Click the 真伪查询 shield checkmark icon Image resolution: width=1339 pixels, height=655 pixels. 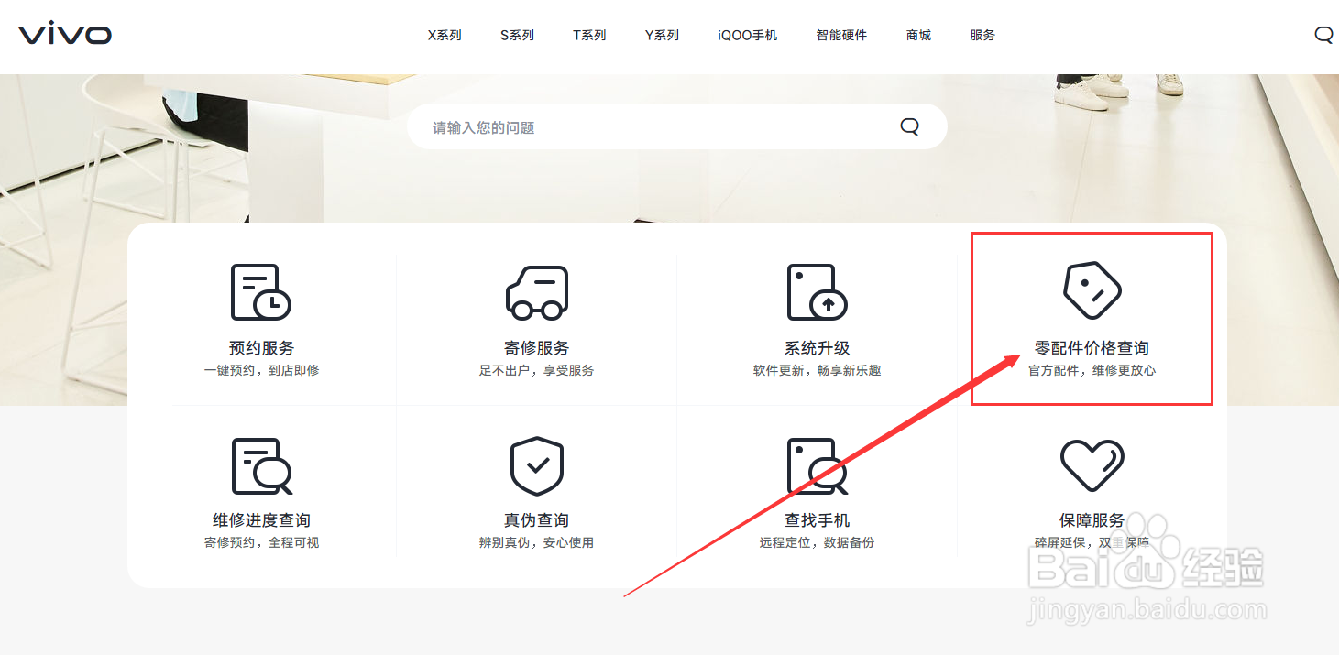537,465
